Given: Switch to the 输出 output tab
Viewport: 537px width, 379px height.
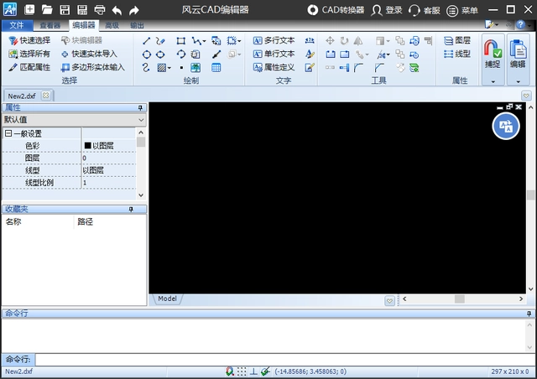Looking at the screenshot, I should coord(137,25).
